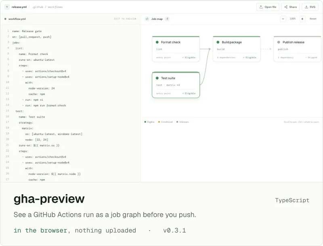Click the status dot beside workflow.yml
323x246 pixels.
tap(5, 19)
